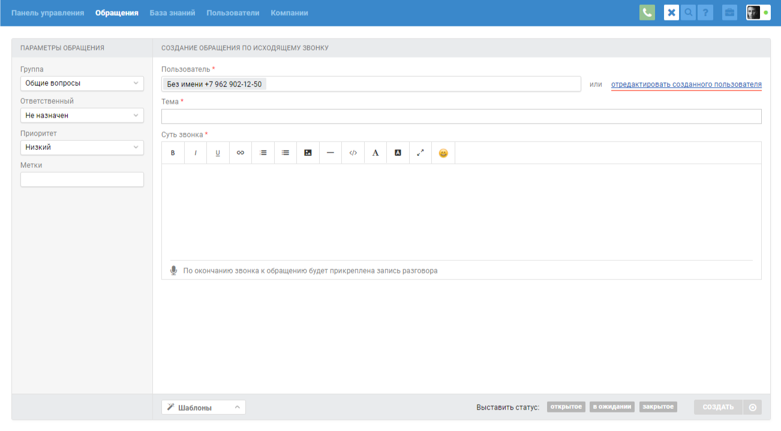
Task: Toggle bold formatting in editor
Action: [173, 153]
